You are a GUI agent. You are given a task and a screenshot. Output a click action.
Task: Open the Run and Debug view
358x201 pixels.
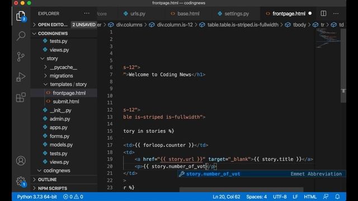(21, 77)
